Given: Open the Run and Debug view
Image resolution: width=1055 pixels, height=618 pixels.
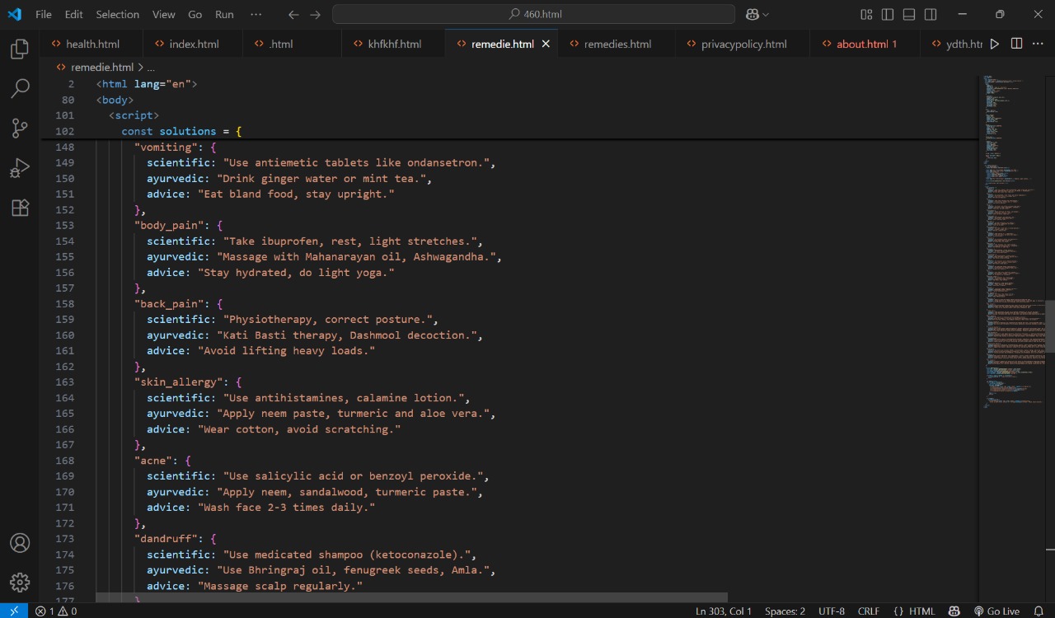Looking at the screenshot, I should 20,168.
